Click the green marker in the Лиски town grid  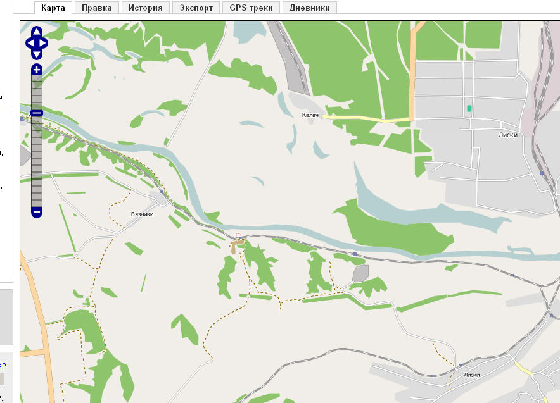469,108
